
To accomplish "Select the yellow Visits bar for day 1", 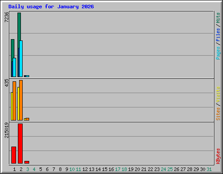I will point(12,106).
